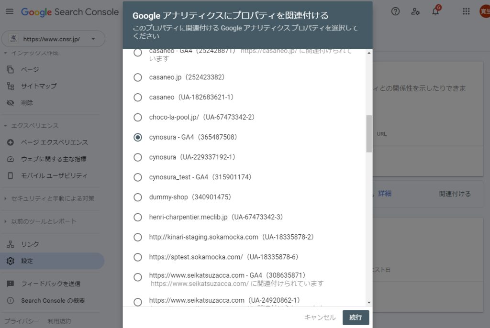Select the dummy-shop radio button

[x=137, y=197]
